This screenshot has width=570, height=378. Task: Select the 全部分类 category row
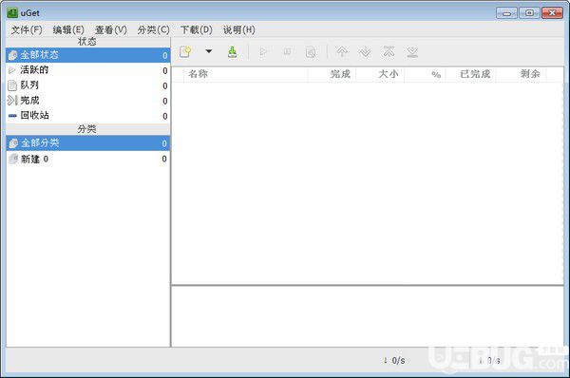pos(87,143)
